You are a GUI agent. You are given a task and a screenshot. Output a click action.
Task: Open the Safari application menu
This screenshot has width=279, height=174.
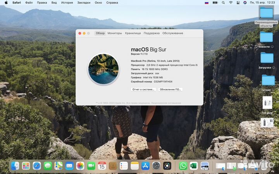click(x=17, y=3)
